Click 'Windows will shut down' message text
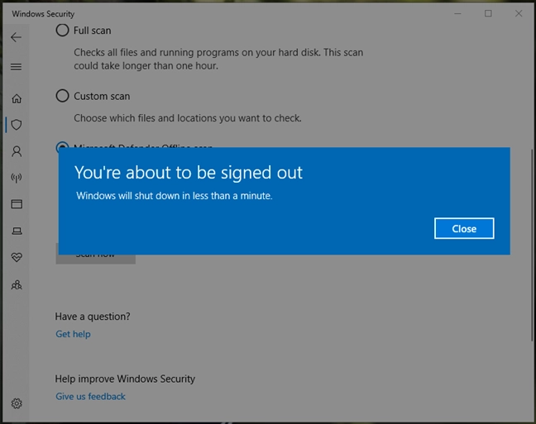 (x=175, y=196)
